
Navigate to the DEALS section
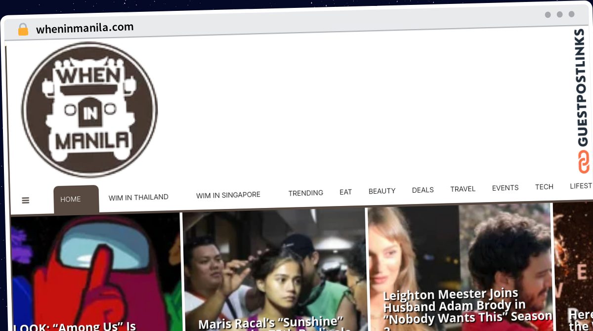coord(423,190)
